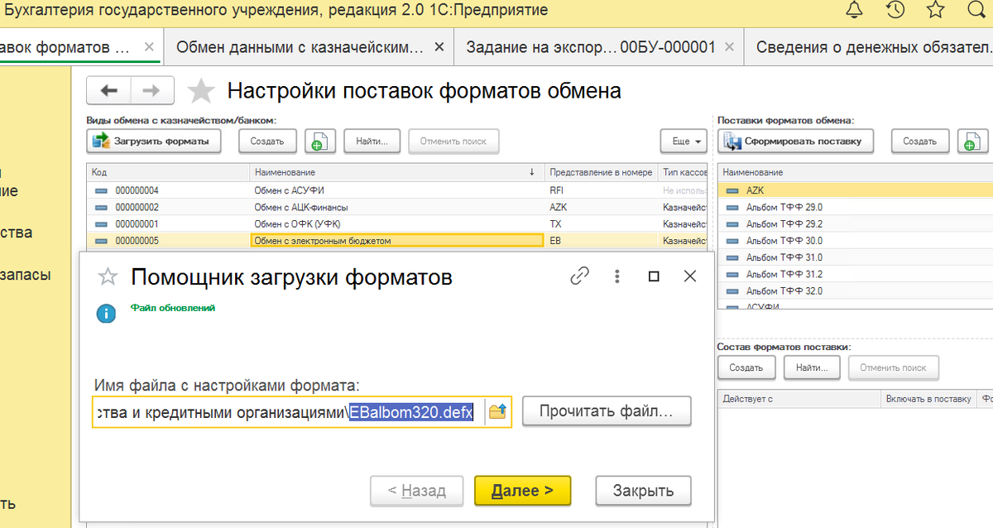Viewport: 993px width, 528px height.
Task: Select the Обмен с электронным бюджетом cell
Action: pos(397,241)
